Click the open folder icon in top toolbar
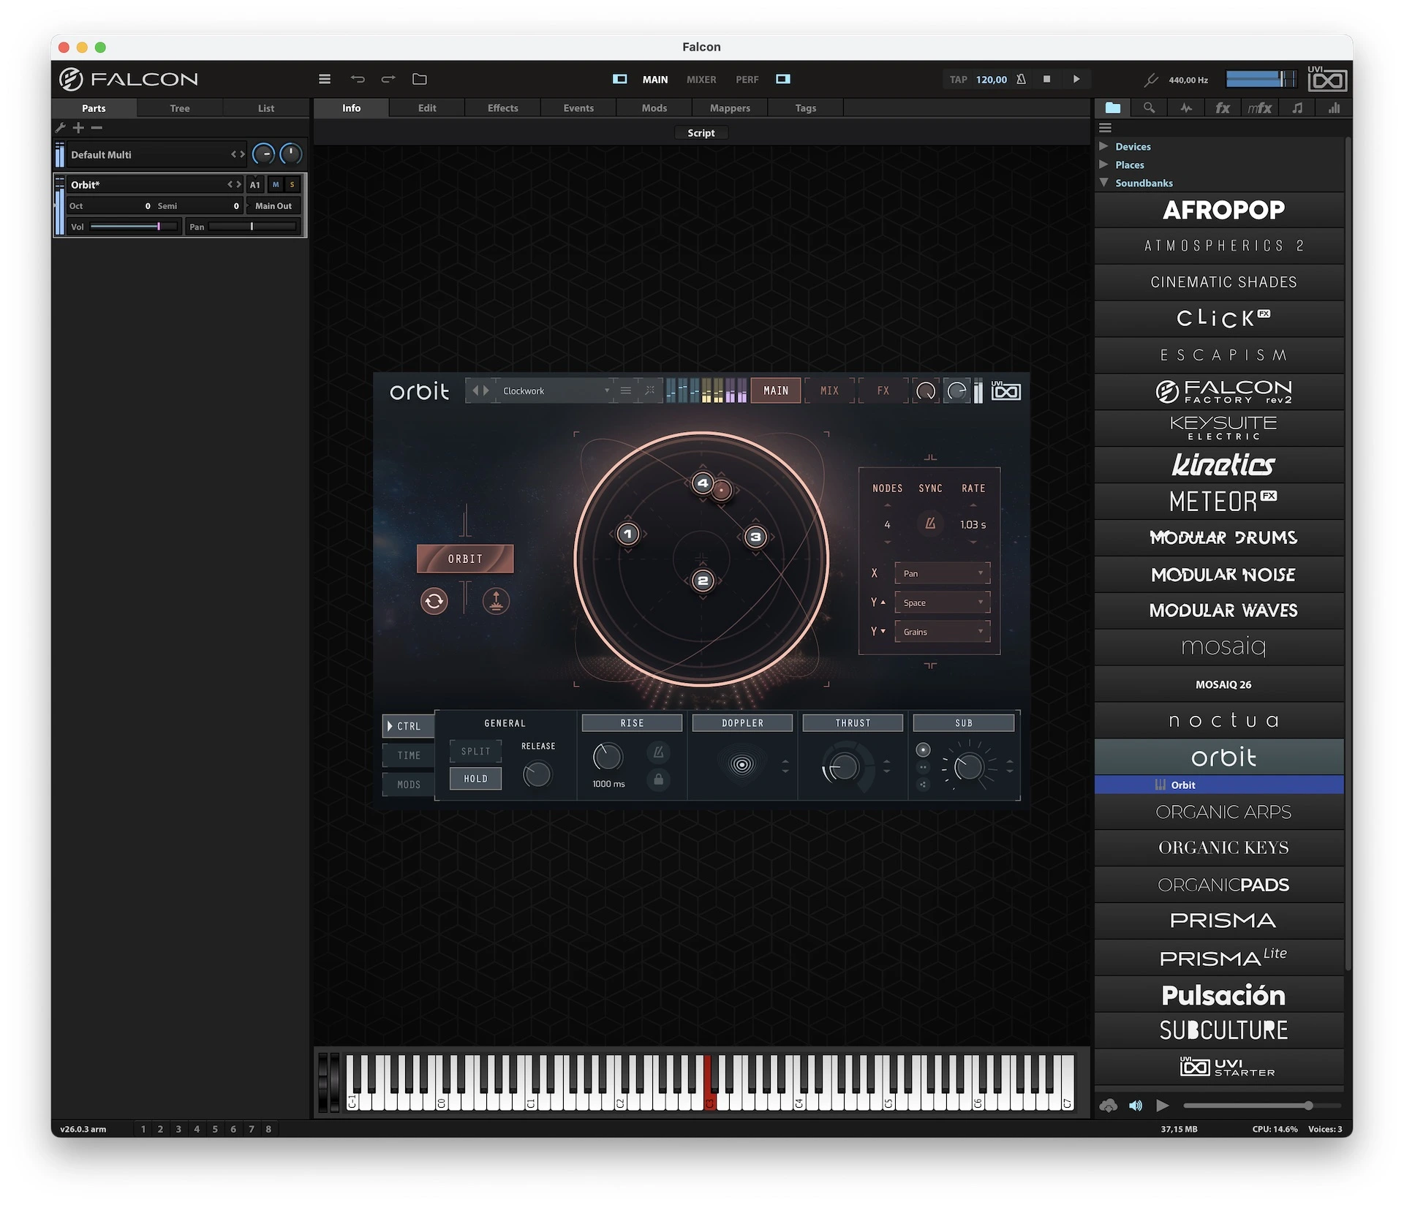 (x=419, y=79)
